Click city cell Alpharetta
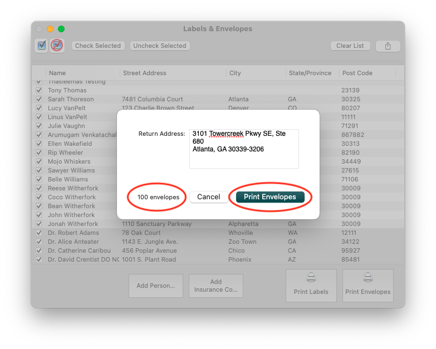 tap(243, 224)
